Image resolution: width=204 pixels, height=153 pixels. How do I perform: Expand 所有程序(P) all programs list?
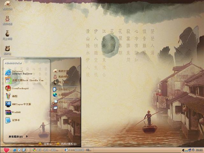pos(18,137)
